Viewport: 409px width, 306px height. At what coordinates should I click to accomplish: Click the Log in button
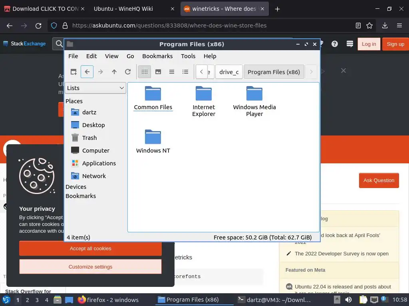[x=369, y=44]
